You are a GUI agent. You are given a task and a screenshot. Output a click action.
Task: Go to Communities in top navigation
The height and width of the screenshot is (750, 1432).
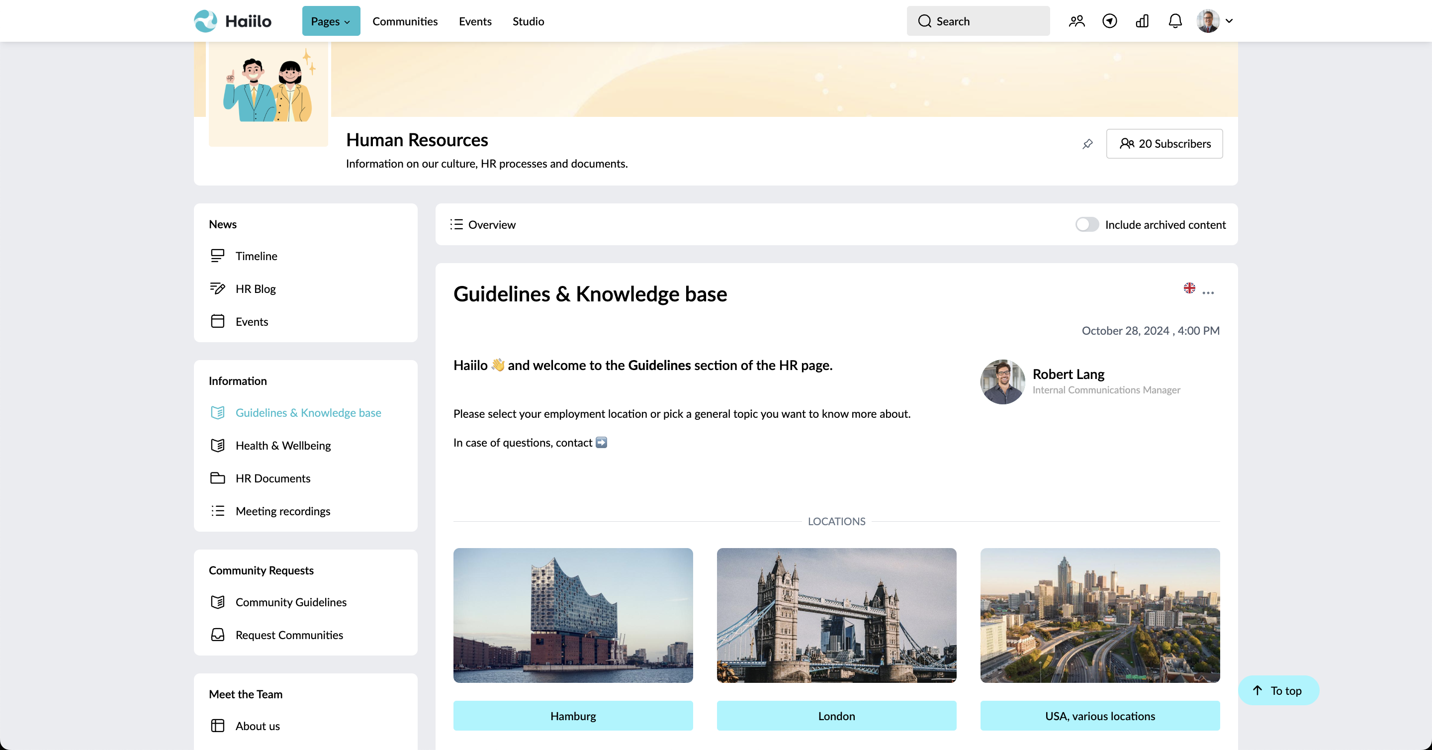point(405,21)
